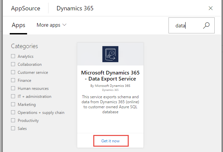223x152 pixels.
Task: Open Microsoft Dynamics 365 - Data Export Service title
Action: (110, 75)
